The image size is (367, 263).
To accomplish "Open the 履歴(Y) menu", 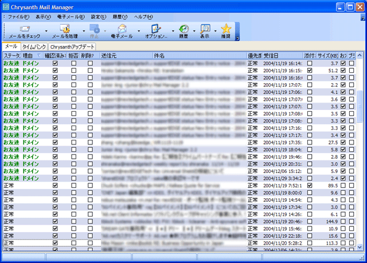I will pos(120,17).
